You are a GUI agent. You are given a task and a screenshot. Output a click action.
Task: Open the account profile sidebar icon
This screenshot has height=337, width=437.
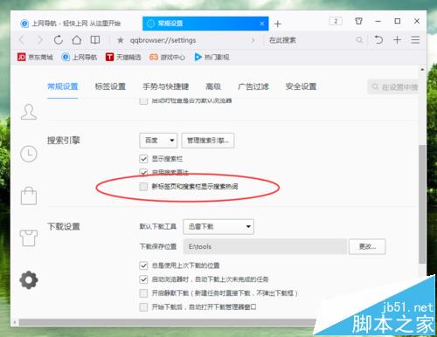(x=29, y=112)
